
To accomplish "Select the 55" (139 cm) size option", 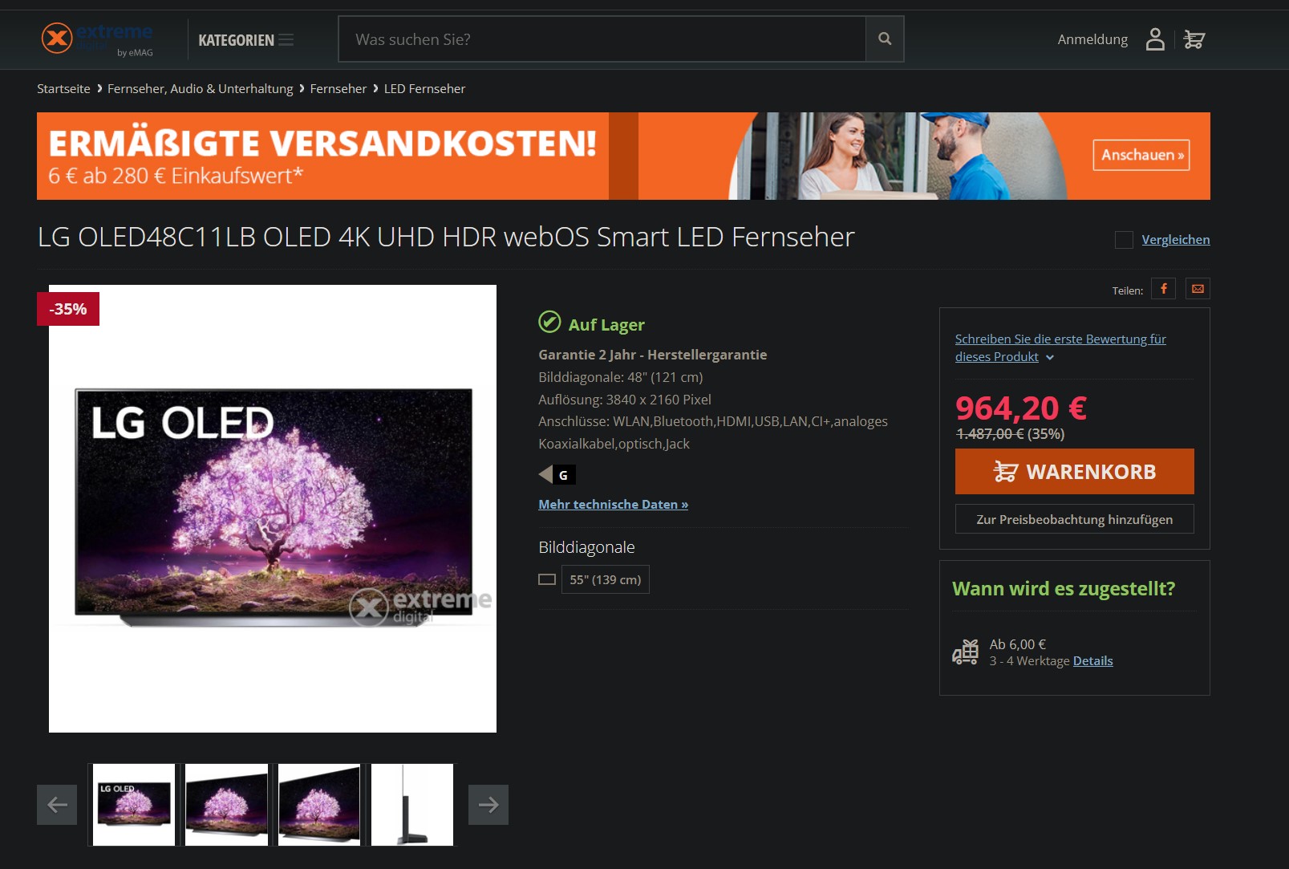I will pos(606,579).
